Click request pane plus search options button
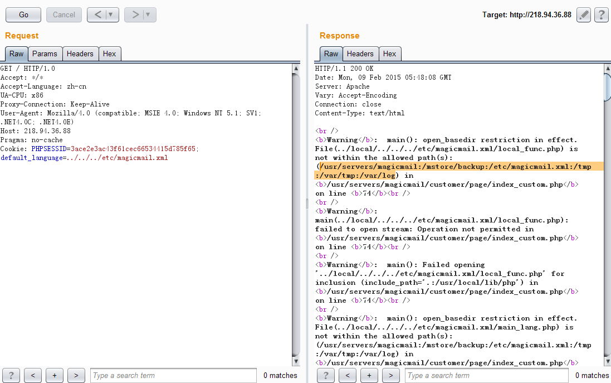The width and height of the screenshot is (611, 383). [55, 376]
